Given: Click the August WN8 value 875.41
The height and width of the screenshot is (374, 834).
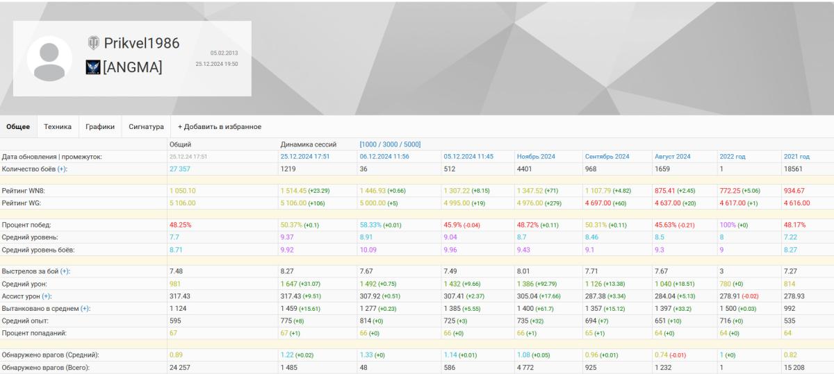Looking at the screenshot, I should pyautogui.click(x=664, y=190).
